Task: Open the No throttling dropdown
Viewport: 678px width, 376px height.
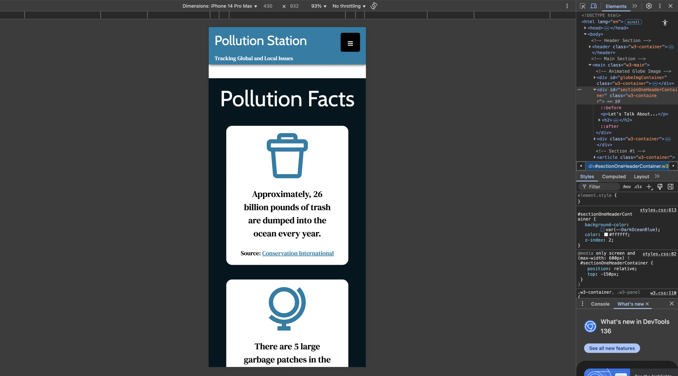Action: tap(349, 6)
